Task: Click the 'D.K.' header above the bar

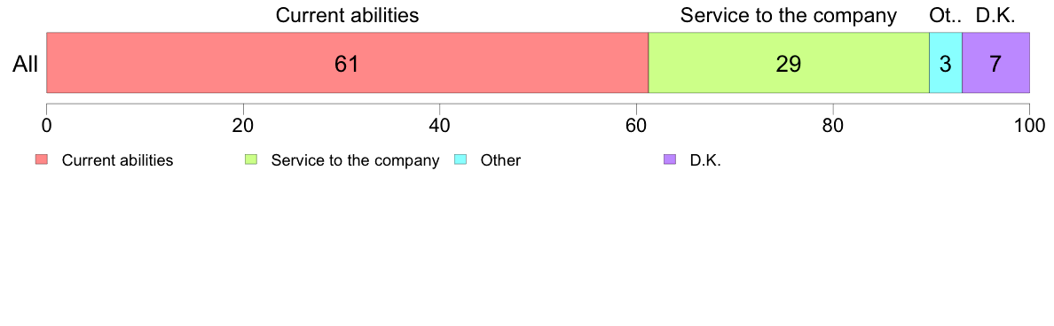Action: [x=996, y=15]
